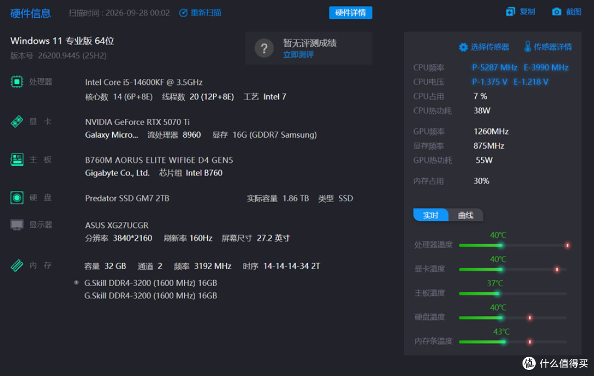The width and height of the screenshot is (594, 376).
Task: Click Galaxy Micro... vendor text
Action: coord(111,135)
